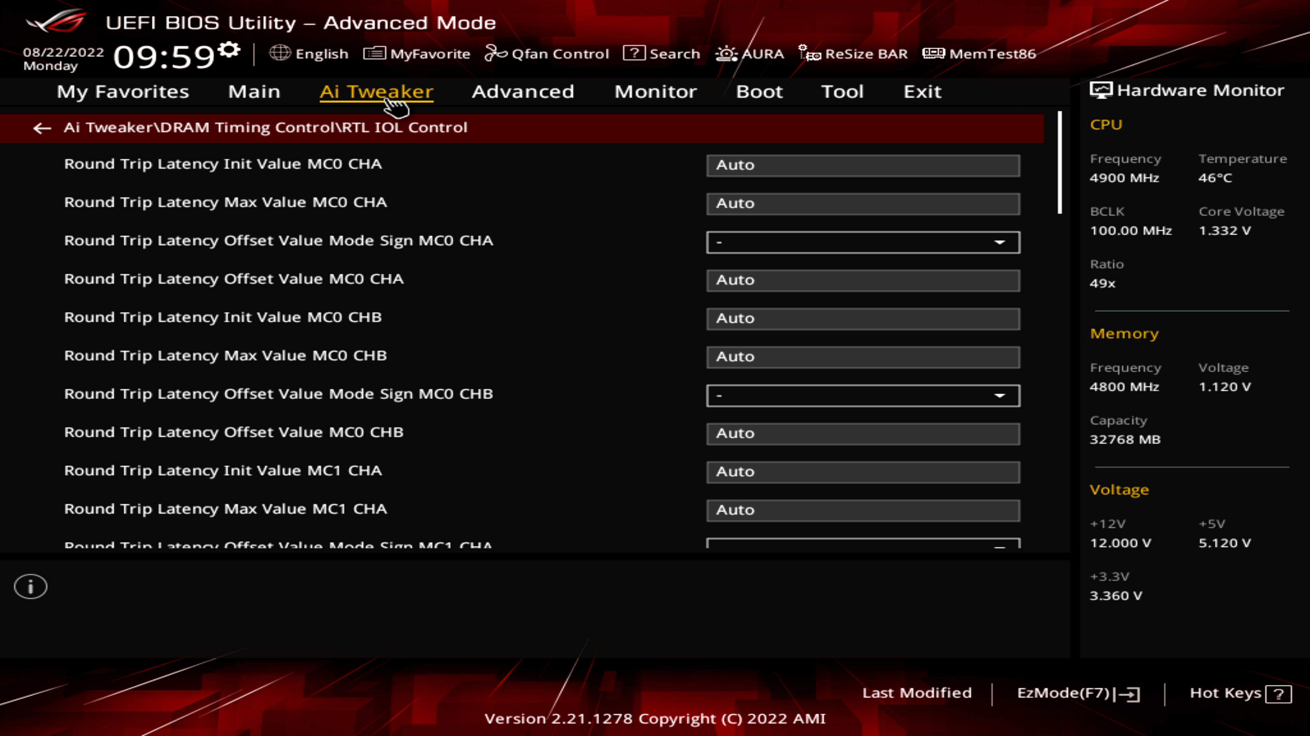Click the vertical scrollbar thumb
The height and width of the screenshot is (736, 1310).
point(1060,163)
